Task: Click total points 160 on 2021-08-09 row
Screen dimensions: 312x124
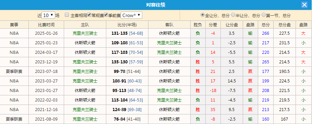Action: click(x=266, y=119)
